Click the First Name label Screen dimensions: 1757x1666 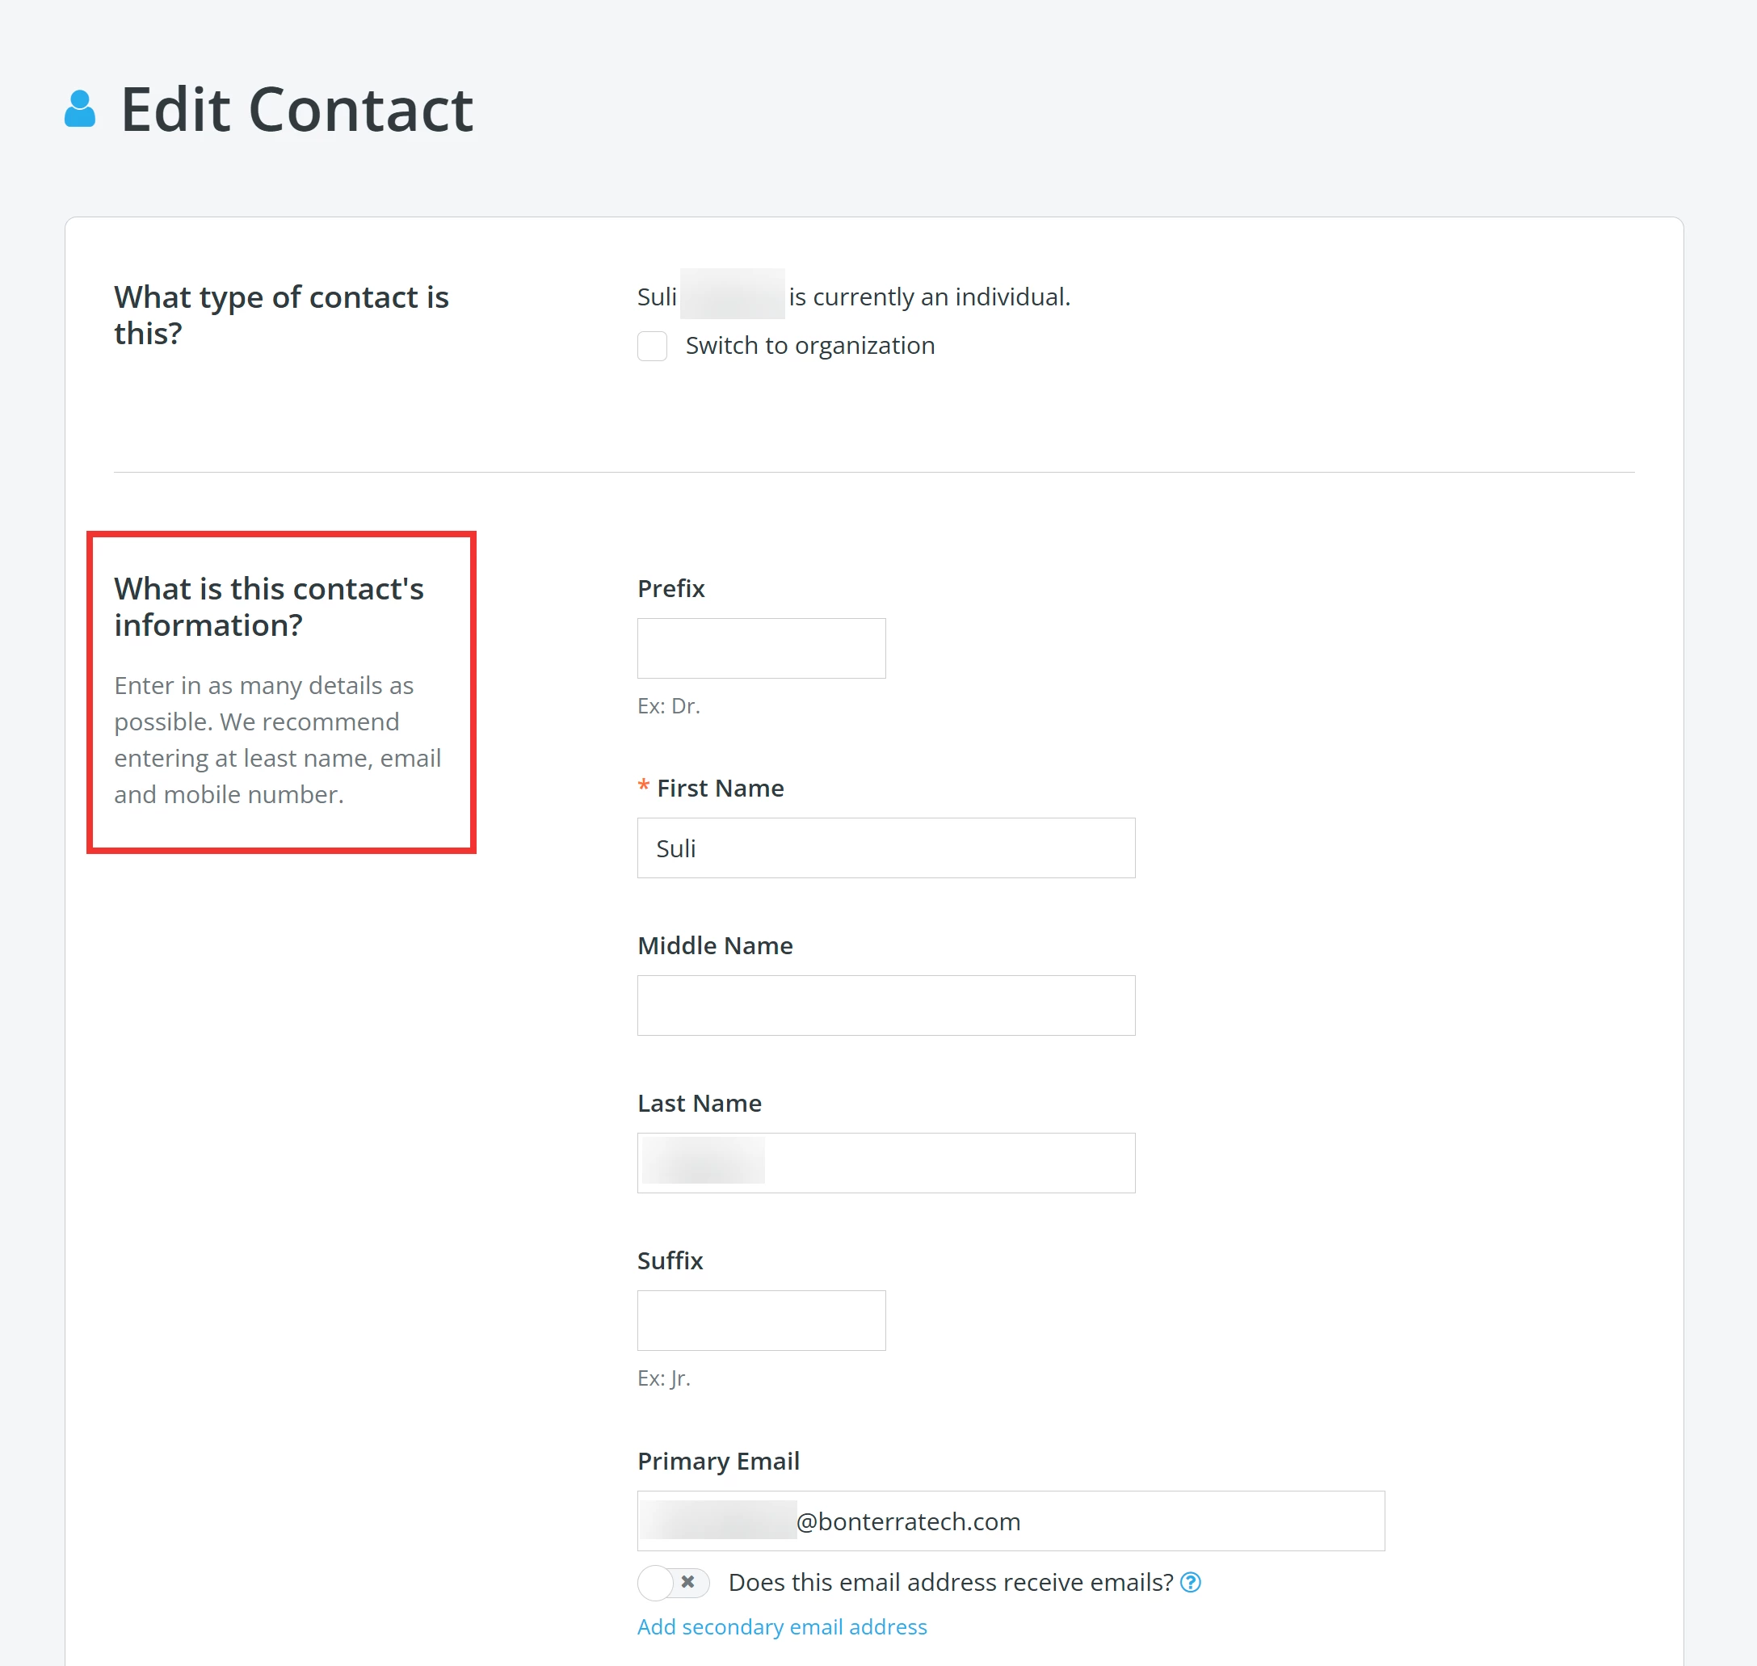click(719, 788)
